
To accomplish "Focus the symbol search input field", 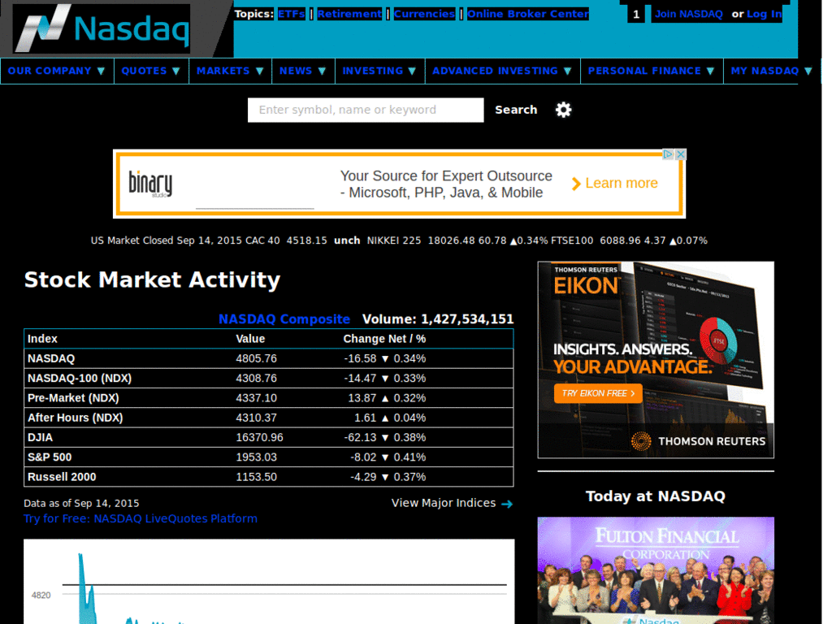I will (366, 110).
